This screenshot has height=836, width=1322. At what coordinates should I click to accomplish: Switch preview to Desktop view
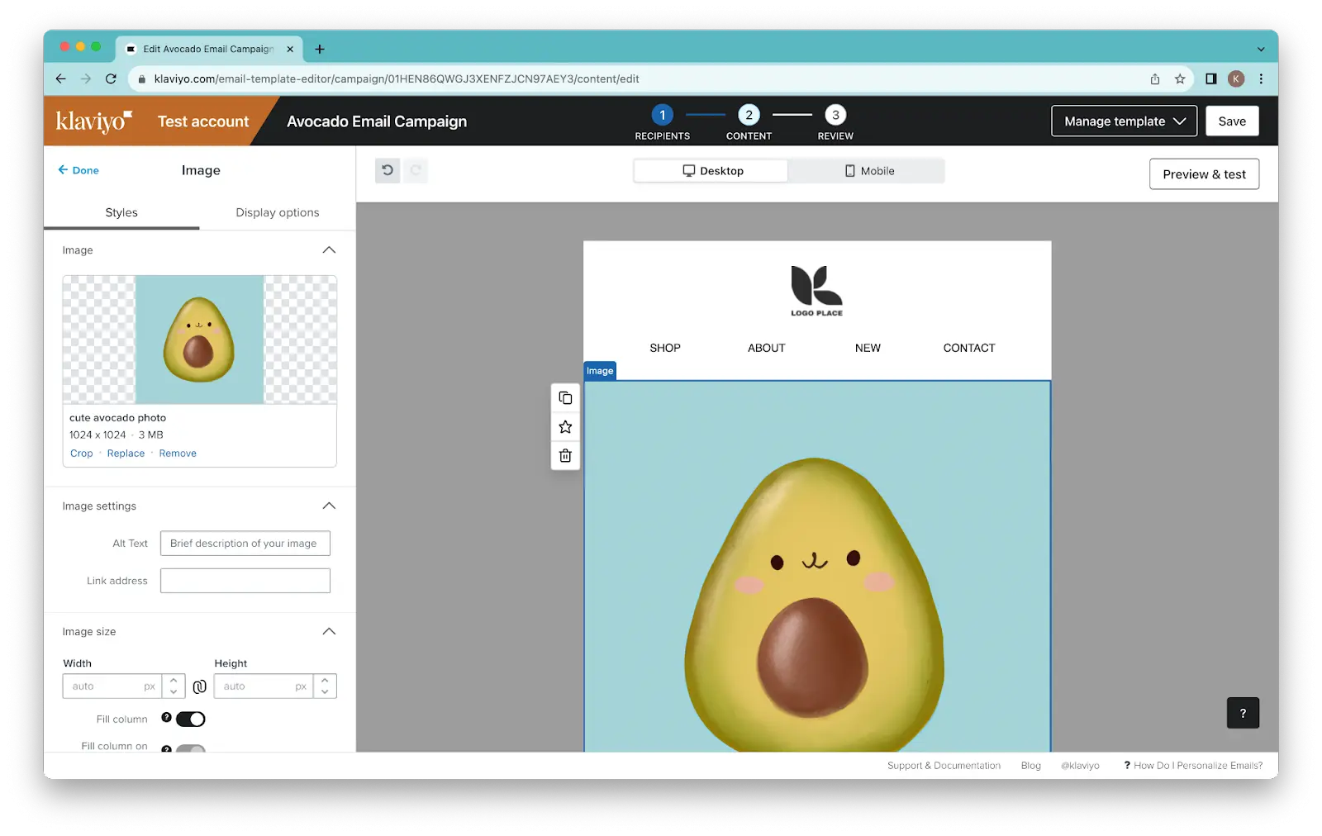pyautogui.click(x=712, y=171)
